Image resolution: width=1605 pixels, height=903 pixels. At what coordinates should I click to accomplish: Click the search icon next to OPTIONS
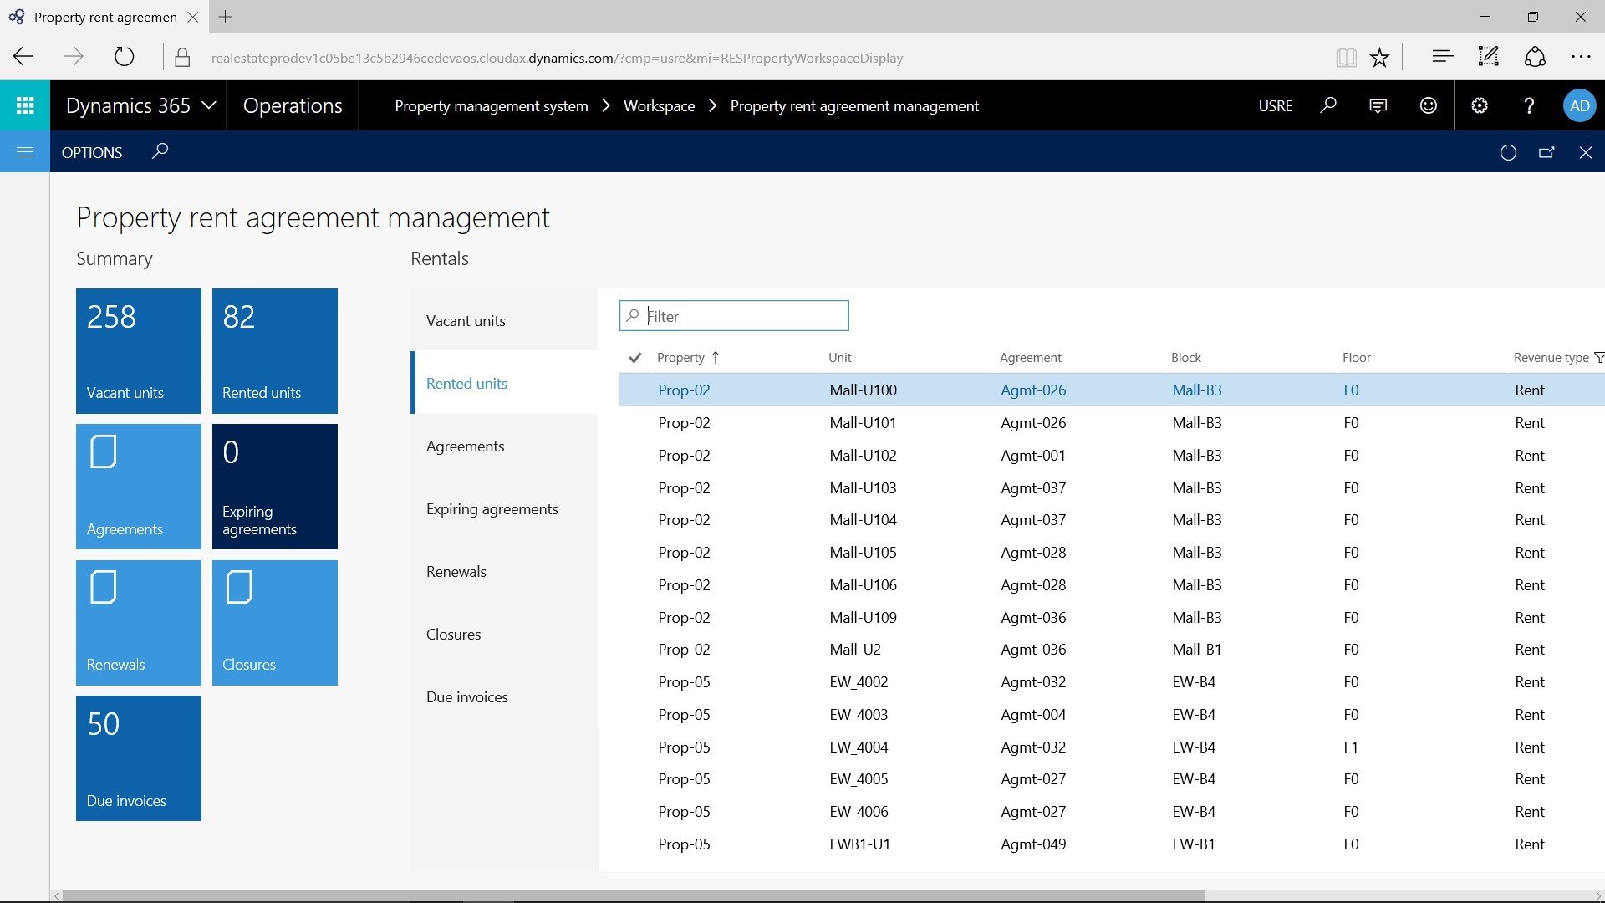[x=160, y=151]
